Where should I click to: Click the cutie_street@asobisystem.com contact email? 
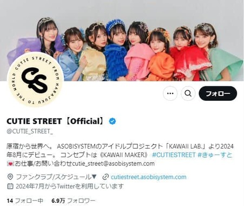pyautogui.click(x=113, y=164)
